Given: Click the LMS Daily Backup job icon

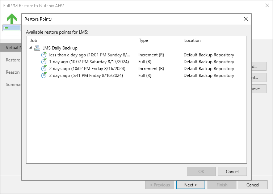Looking at the screenshot, I should tap(37, 48).
